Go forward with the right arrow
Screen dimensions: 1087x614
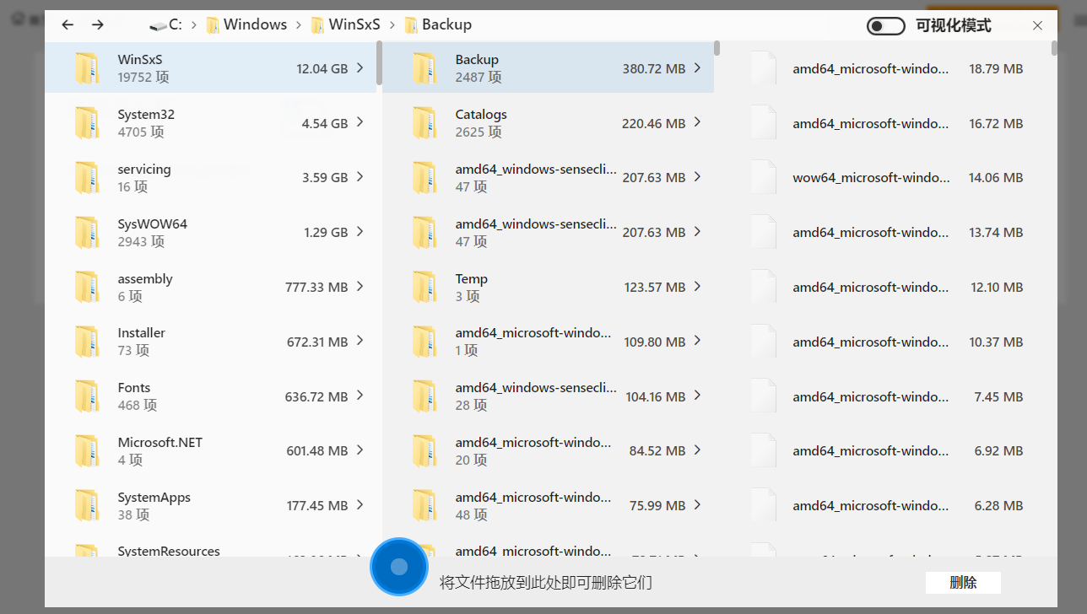point(98,25)
